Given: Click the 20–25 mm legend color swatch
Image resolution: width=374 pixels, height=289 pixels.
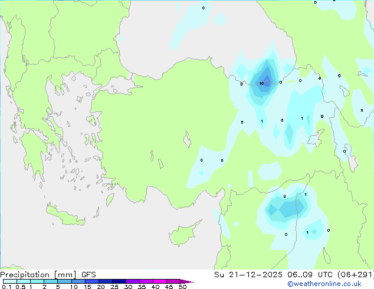Looking at the screenshot, I should pyautogui.click(x=105, y=281).
